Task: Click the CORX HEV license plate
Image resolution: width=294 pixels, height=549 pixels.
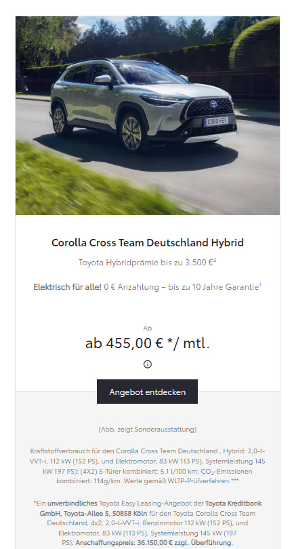Action: [216, 121]
